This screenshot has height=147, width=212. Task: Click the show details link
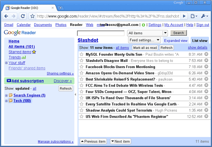[x=198, y=48]
